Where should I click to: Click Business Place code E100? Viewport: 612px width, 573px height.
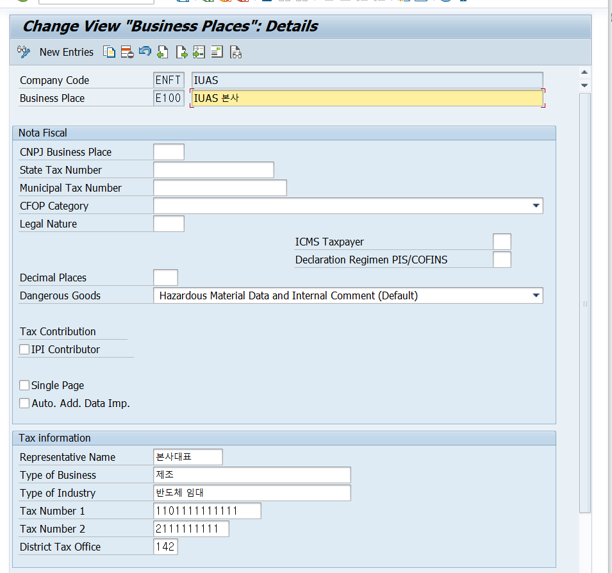pyautogui.click(x=169, y=98)
